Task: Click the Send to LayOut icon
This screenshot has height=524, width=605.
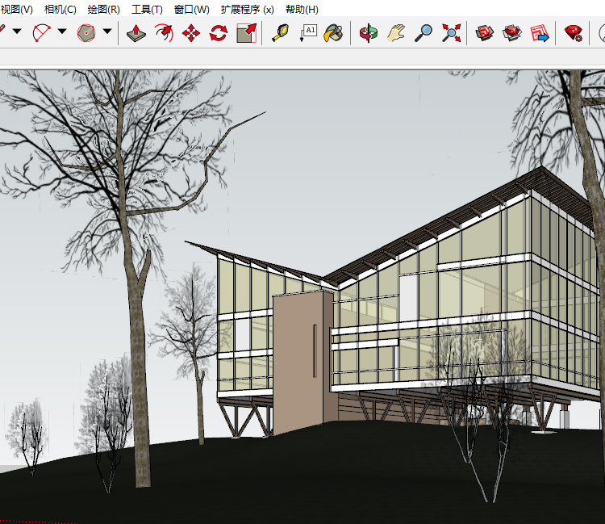Action: [540, 33]
